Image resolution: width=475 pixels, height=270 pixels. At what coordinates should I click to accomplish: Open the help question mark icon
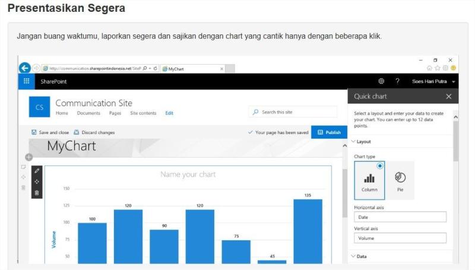[397, 81]
